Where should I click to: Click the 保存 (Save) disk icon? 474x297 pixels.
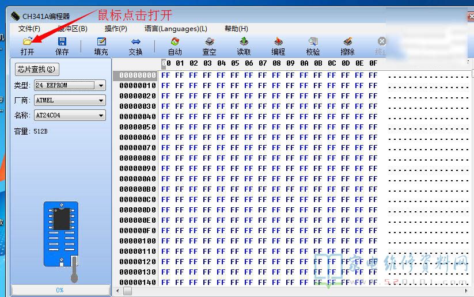62,42
